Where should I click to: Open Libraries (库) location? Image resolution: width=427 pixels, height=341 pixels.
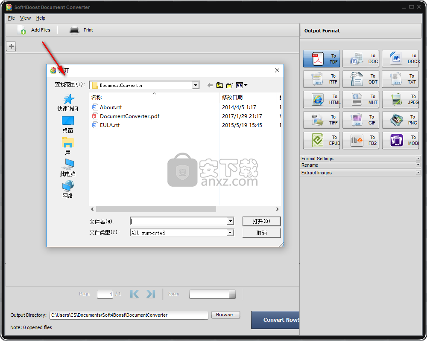pyautogui.click(x=67, y=146)
